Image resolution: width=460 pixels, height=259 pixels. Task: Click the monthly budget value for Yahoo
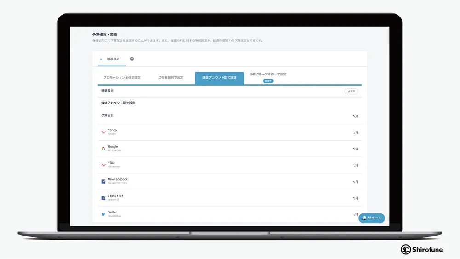coord(355,132)
